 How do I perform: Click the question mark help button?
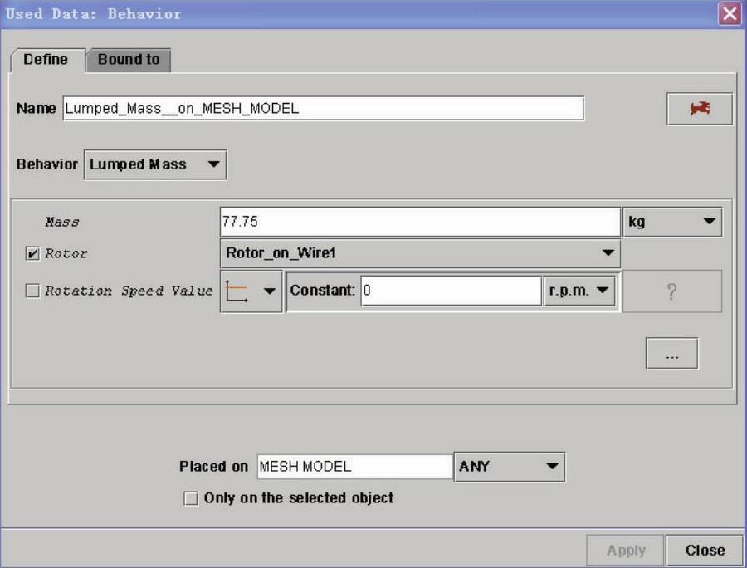pos(671,291)
